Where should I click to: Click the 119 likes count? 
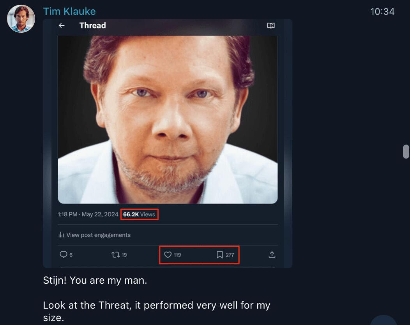[x=177, y=255]
